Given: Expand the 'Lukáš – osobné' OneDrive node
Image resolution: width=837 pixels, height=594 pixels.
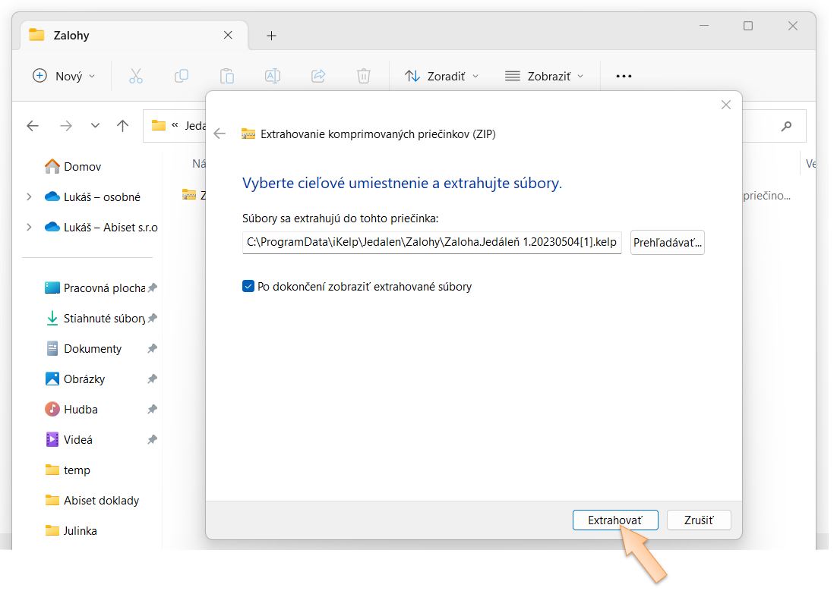Looking at the screenshot, I should pyautogui.click(x=29, y=196).
